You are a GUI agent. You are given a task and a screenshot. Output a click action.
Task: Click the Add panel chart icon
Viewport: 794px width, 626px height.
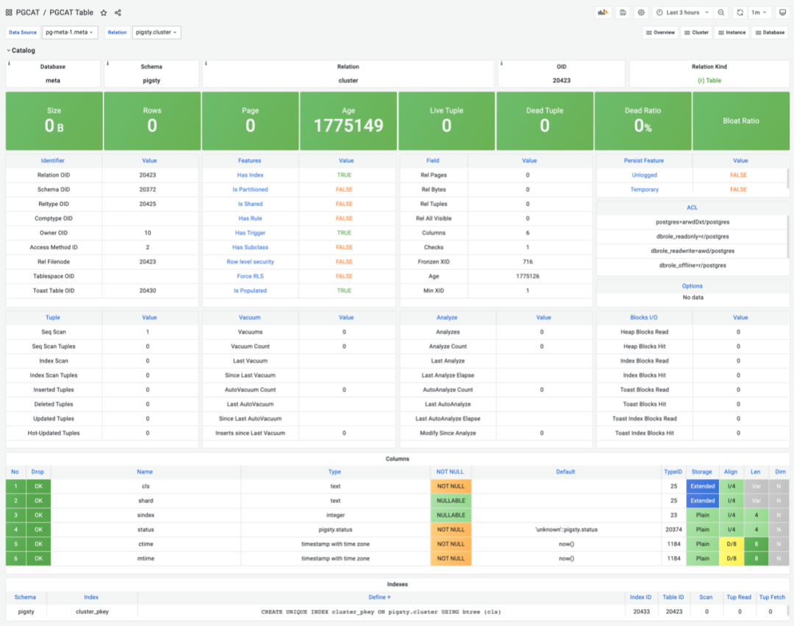[603, 13]
